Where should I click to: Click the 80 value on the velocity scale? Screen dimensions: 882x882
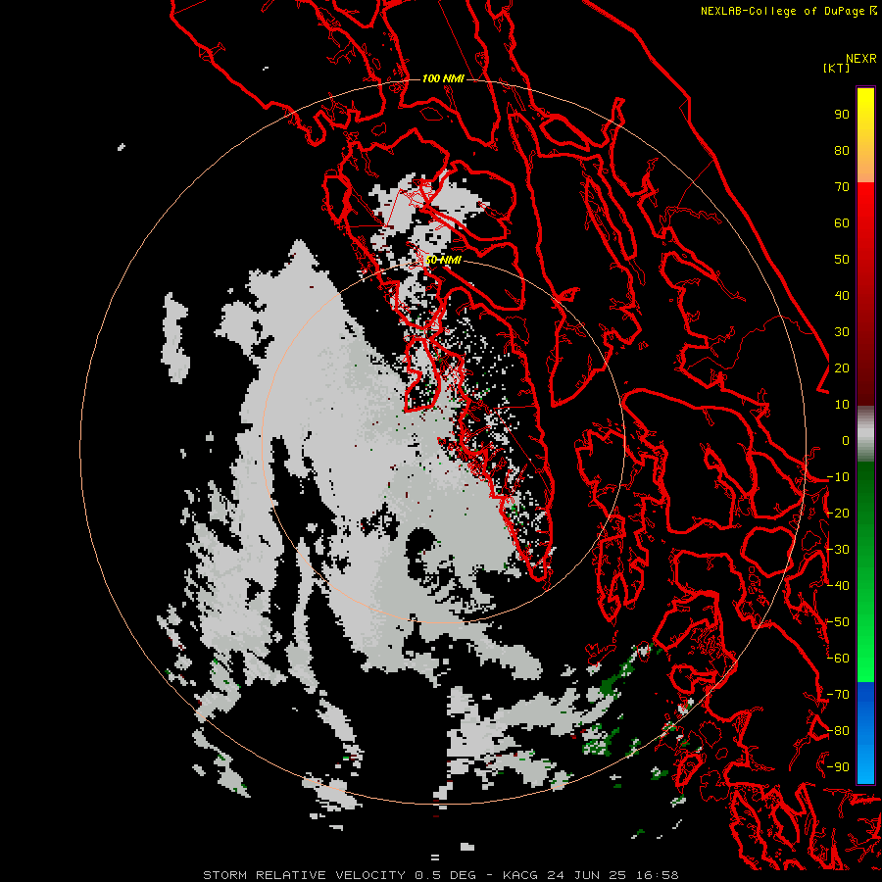(842, 150)
